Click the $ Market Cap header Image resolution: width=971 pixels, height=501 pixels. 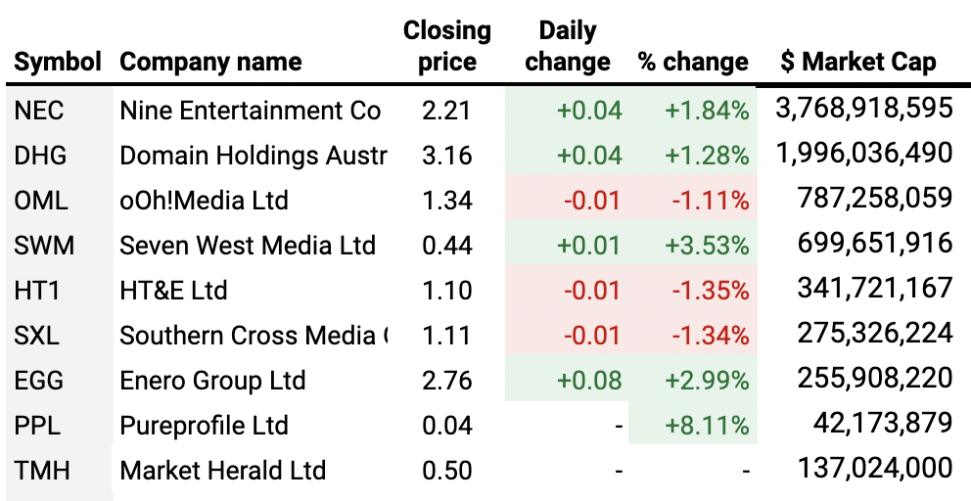click(858, 62)
